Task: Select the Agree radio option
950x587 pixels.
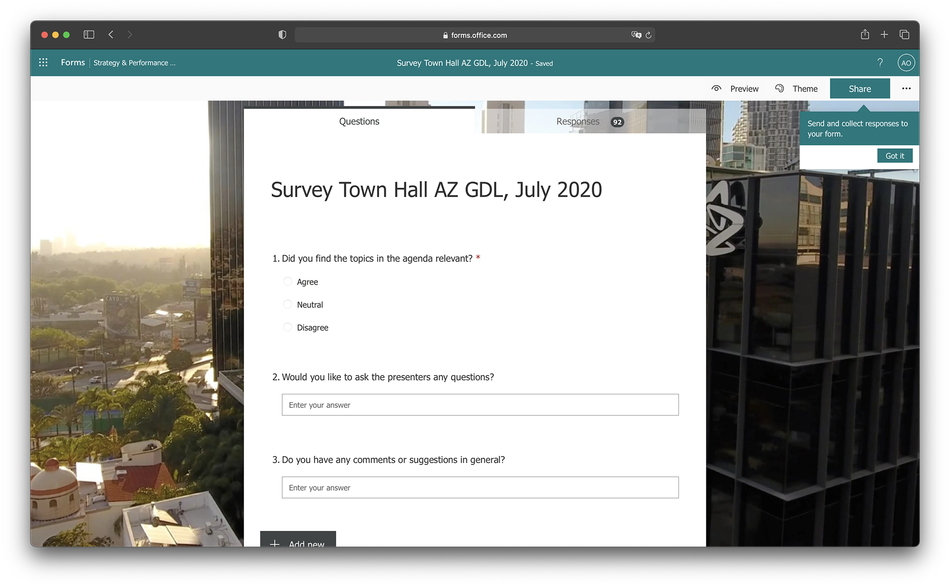Action: coord(287,281)
